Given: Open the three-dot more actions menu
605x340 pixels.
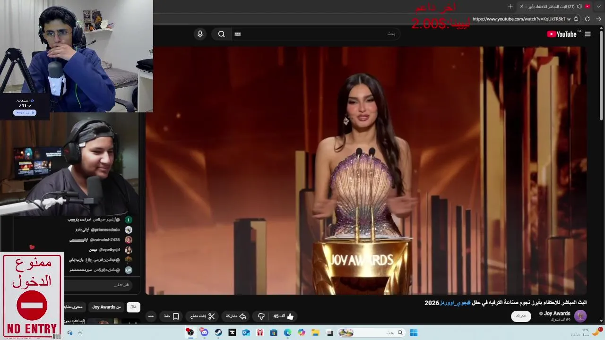Looking at the screenshot, I should pyautogui.click(x=151, y=316).
